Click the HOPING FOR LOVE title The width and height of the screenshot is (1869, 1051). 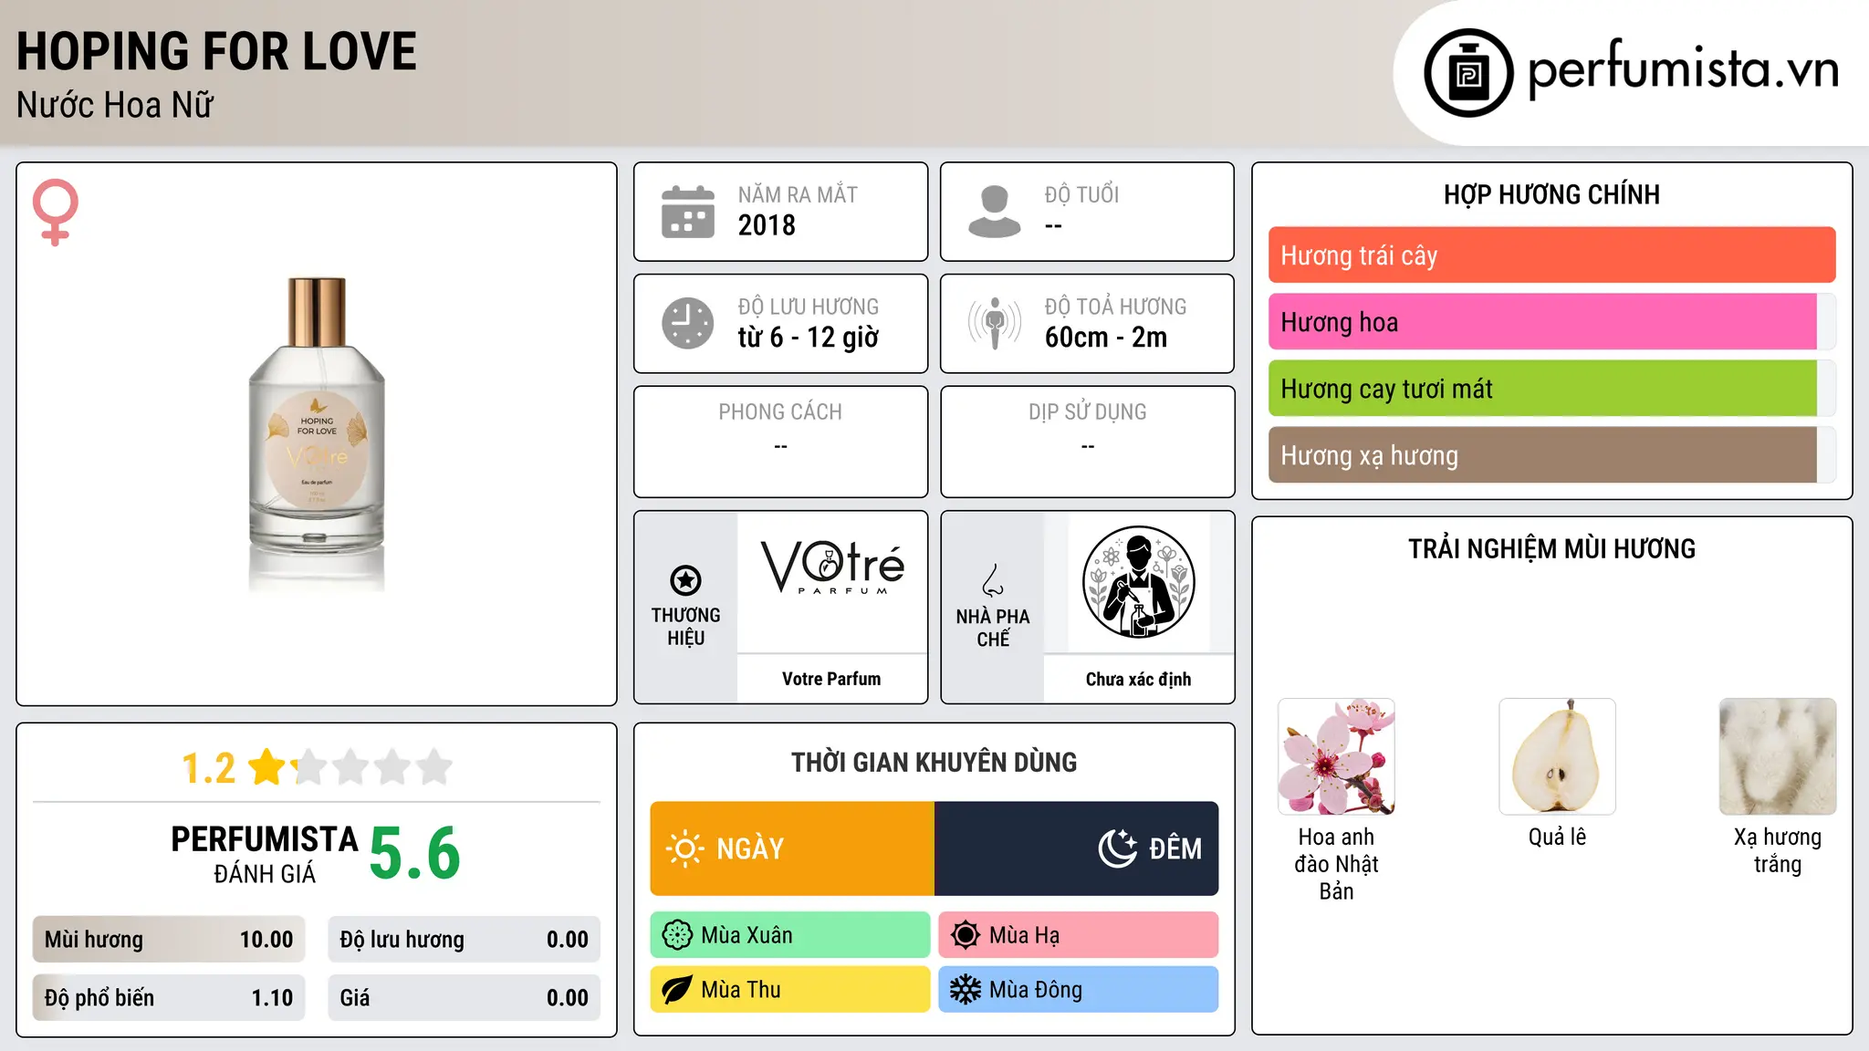coord(216,51)
